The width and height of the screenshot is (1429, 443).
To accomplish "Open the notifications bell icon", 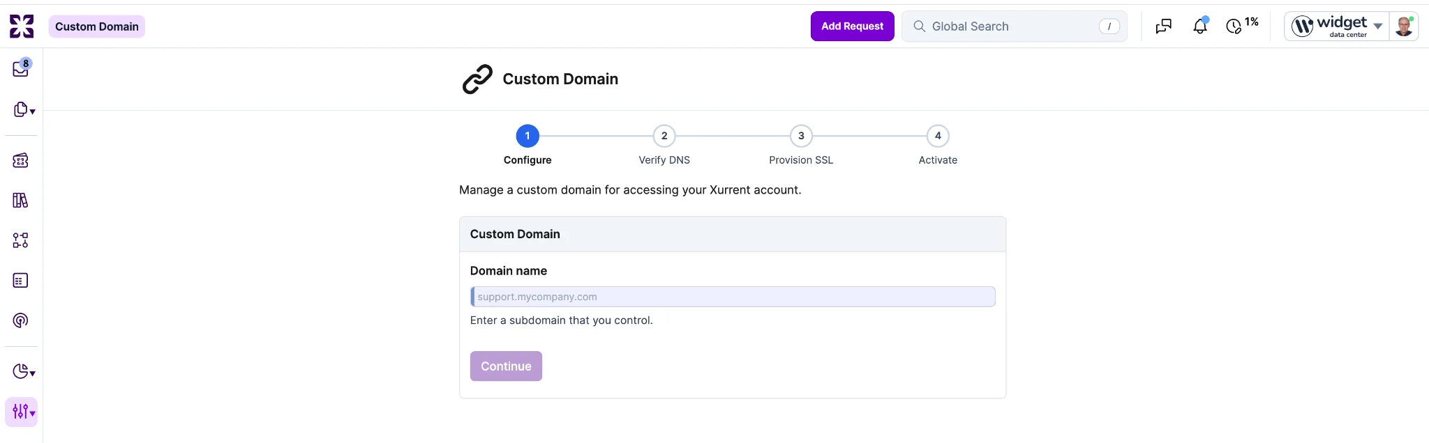I will click(1200, 26).
